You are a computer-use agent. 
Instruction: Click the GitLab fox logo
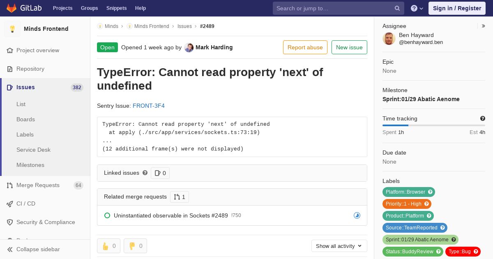click(x=12, y=8)
